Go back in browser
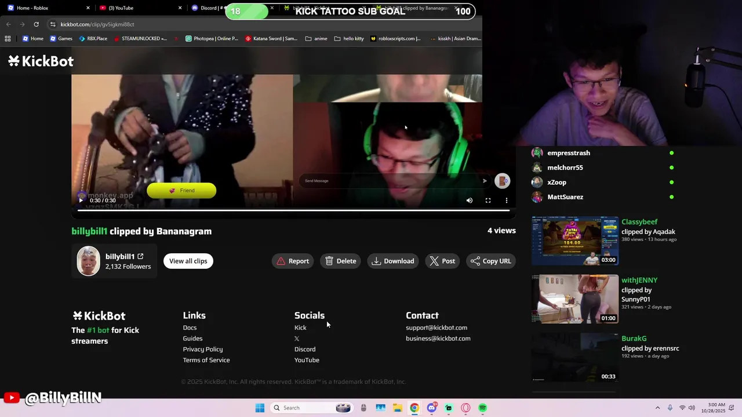The height and width of the screenshot is (417, 742). point(8,24)
